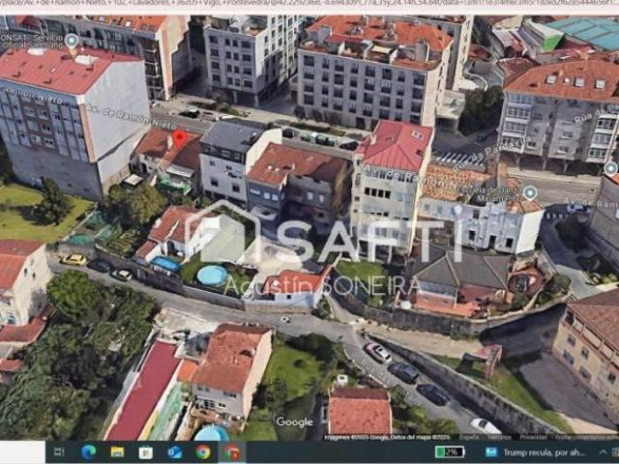Viewport: 619px width, 464px height.
Task: Click the battery percentage indicator
Action: pyautogui.click(x=450, y=451)
